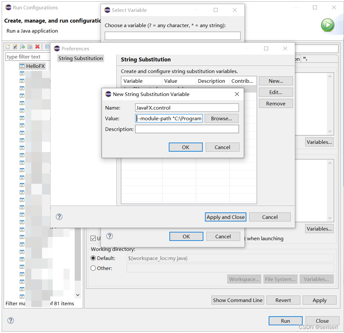This screenshot has height=333, width=344.
Task: Show hidden tabs via the chevron overflow
Action: click(x=305, y=59)
